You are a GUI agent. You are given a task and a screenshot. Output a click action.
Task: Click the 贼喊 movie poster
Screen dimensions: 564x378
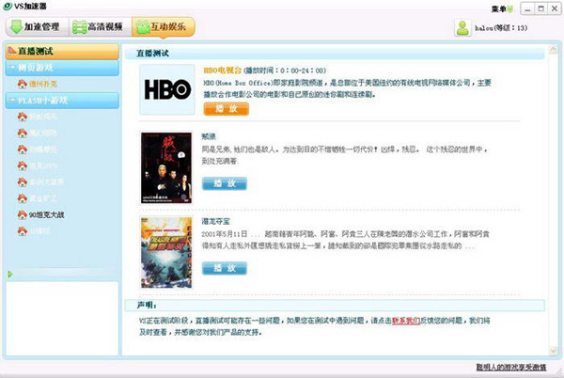tap(166, 168)
